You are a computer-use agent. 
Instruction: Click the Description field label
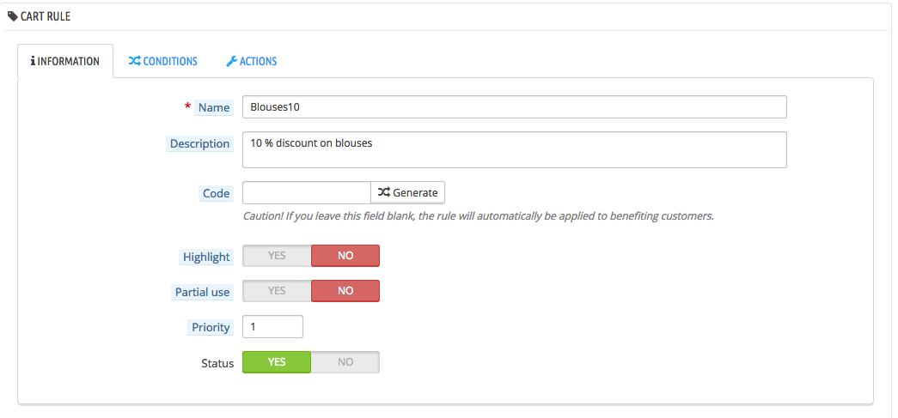(200, 143)
